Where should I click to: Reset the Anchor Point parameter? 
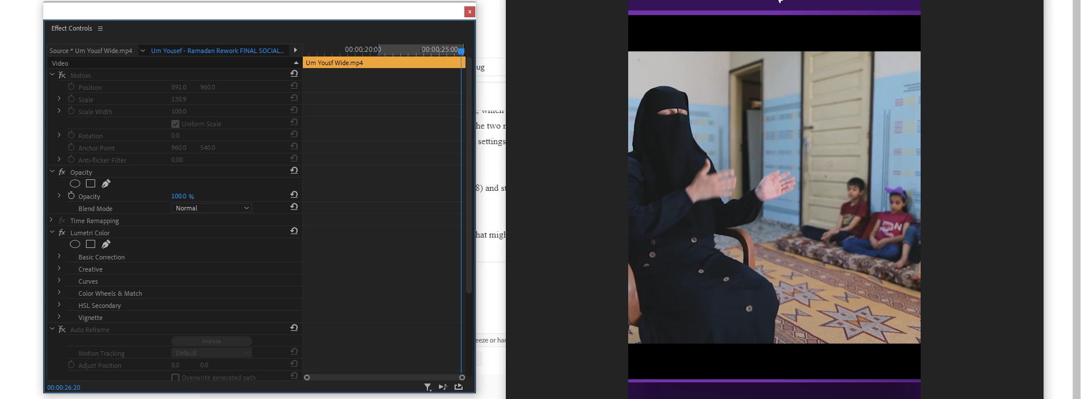(294, 146)
